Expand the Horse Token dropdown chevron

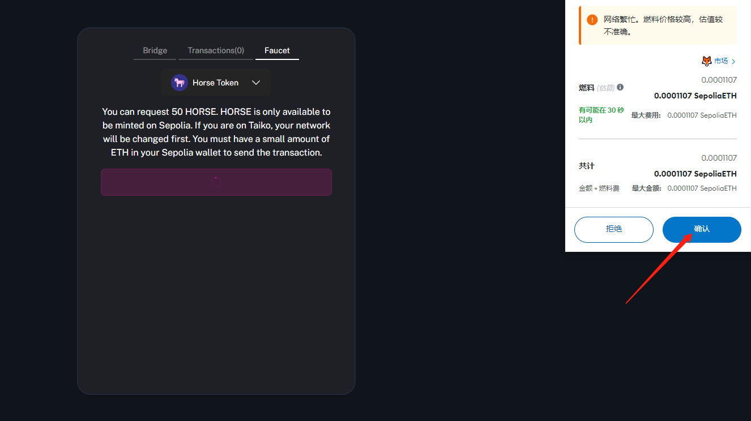tap(256, 83)
